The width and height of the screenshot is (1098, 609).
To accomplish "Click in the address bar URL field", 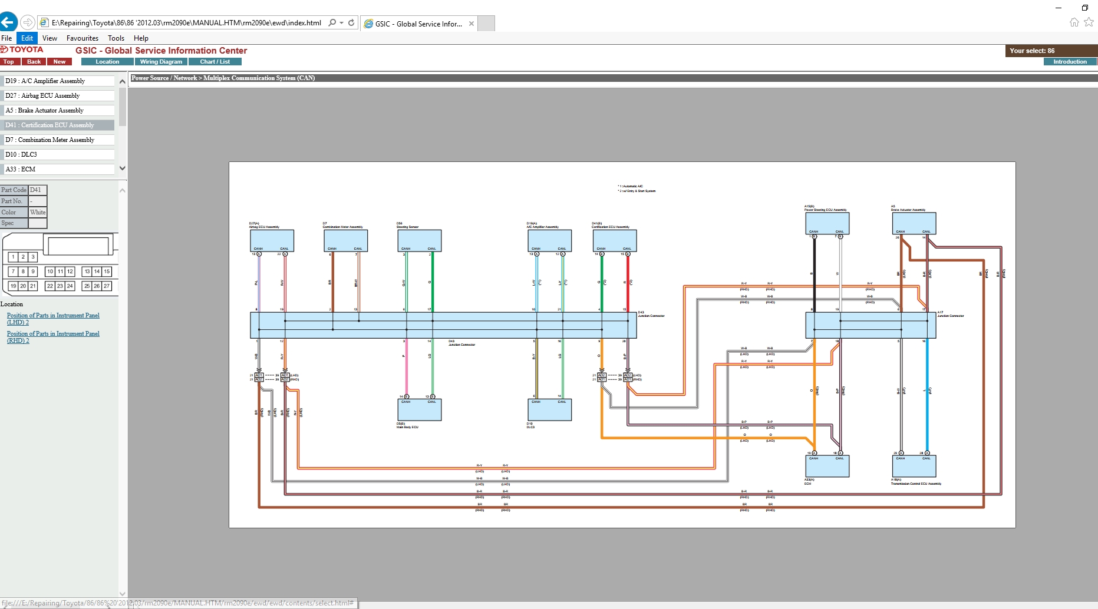I will point(186,23).
